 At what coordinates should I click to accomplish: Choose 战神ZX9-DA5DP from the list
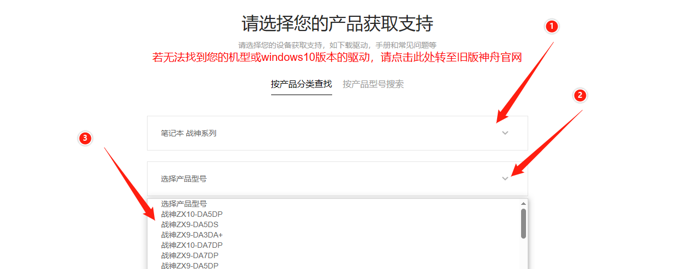[x=333, y=265]
